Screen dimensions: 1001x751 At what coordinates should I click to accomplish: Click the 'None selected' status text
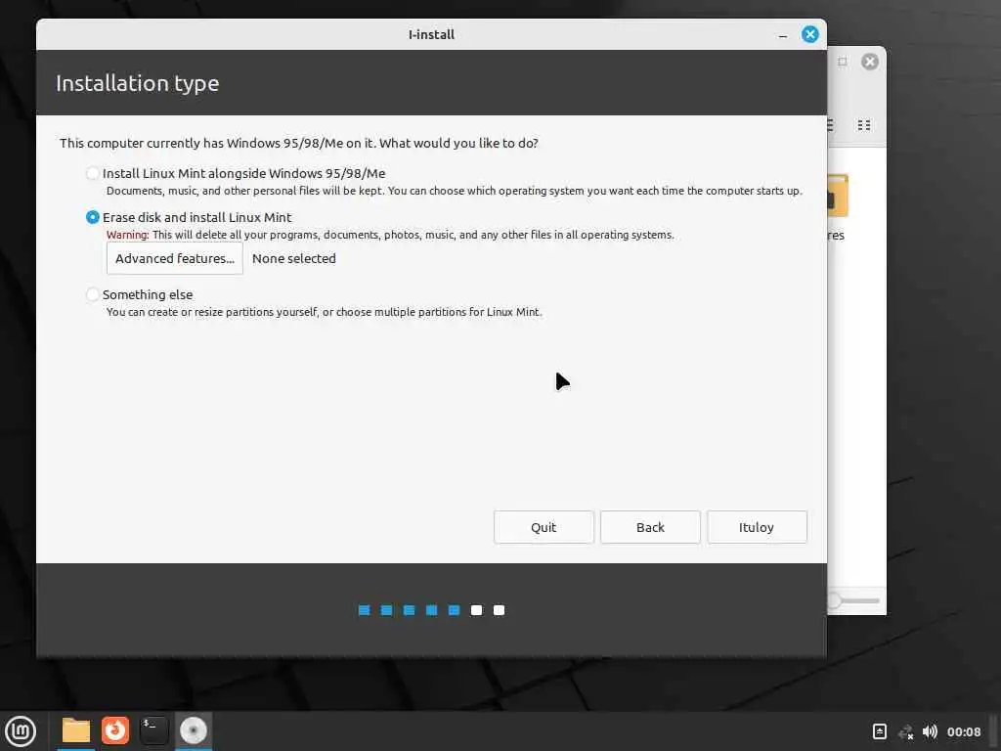point(293,258)
